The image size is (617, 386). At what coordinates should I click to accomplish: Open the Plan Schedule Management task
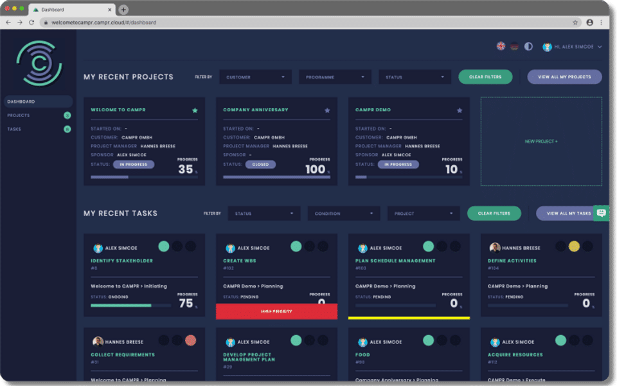395,261
